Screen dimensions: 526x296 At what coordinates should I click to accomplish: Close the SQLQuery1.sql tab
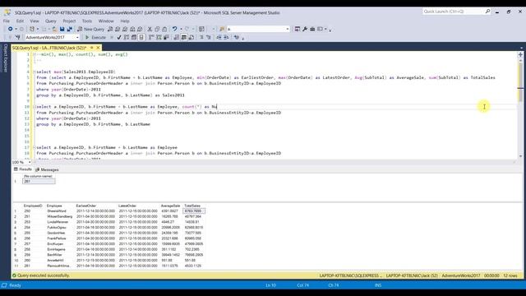[x=99, y=48]
